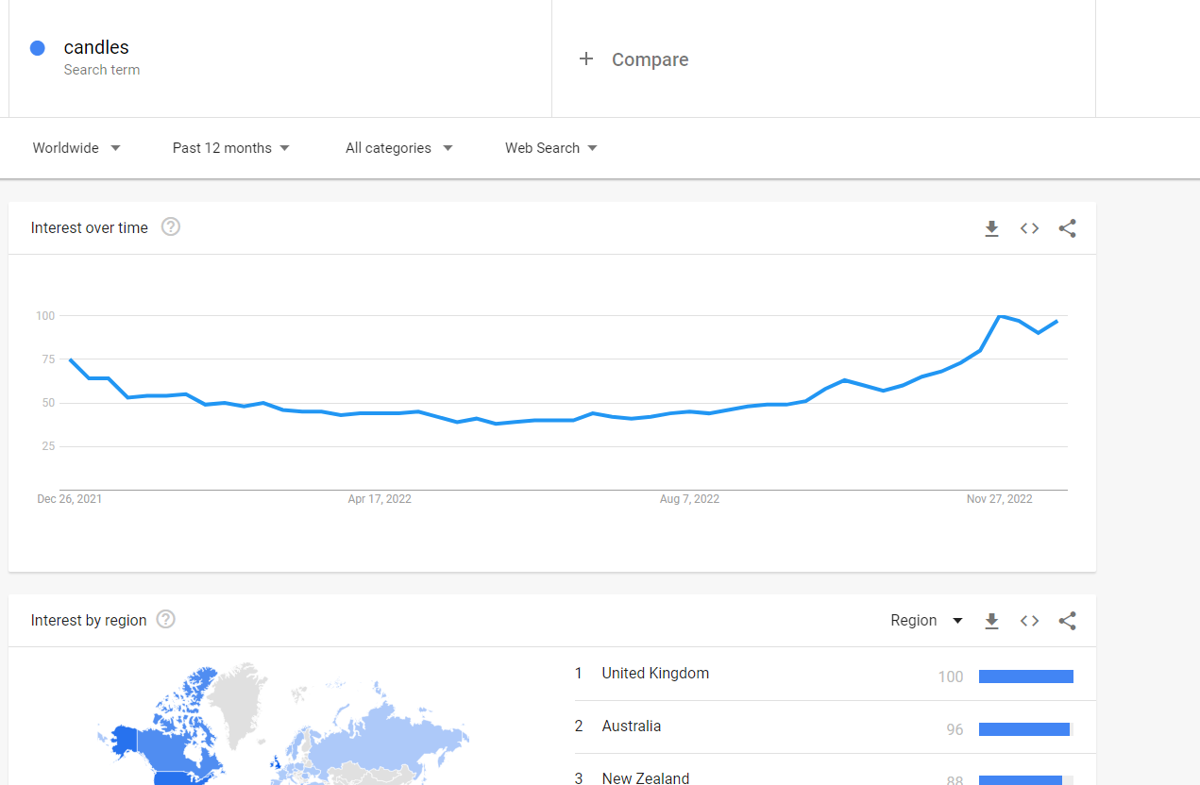Open help tooltip beside Interest over time
The image size is (1200, 785).
pyautogui.click(x=171, y=226)
